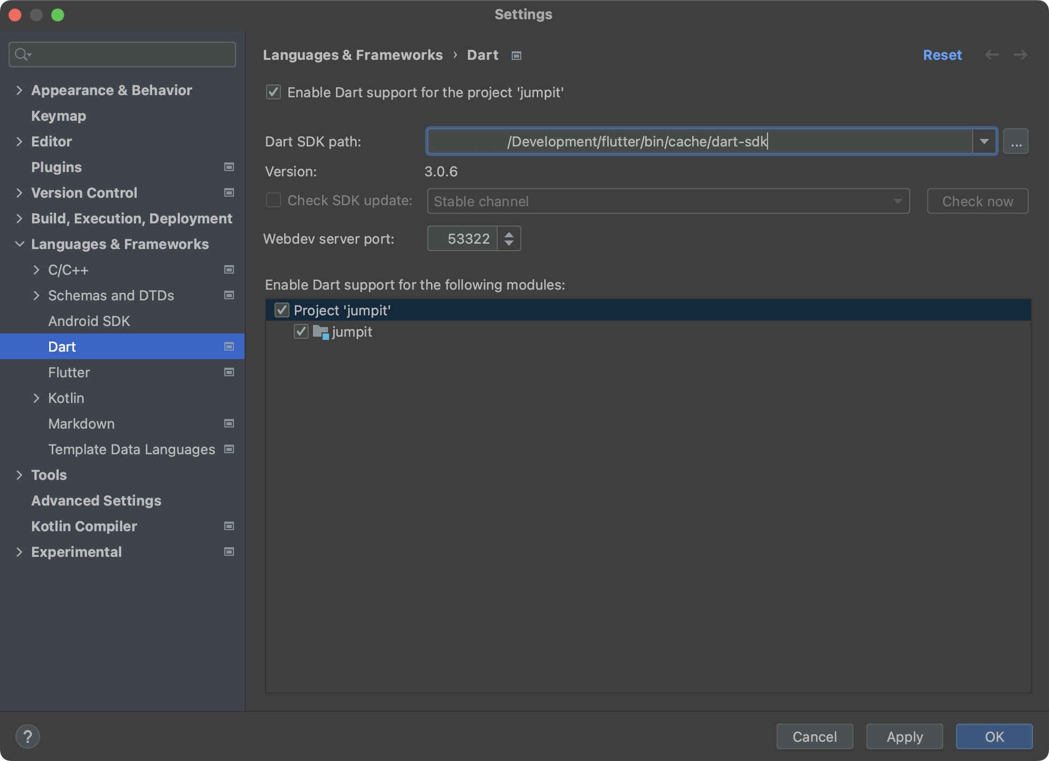Click the jumpit module folder icon
The width and height of the screenshot is (1049, 761).
tap(320, 332)
